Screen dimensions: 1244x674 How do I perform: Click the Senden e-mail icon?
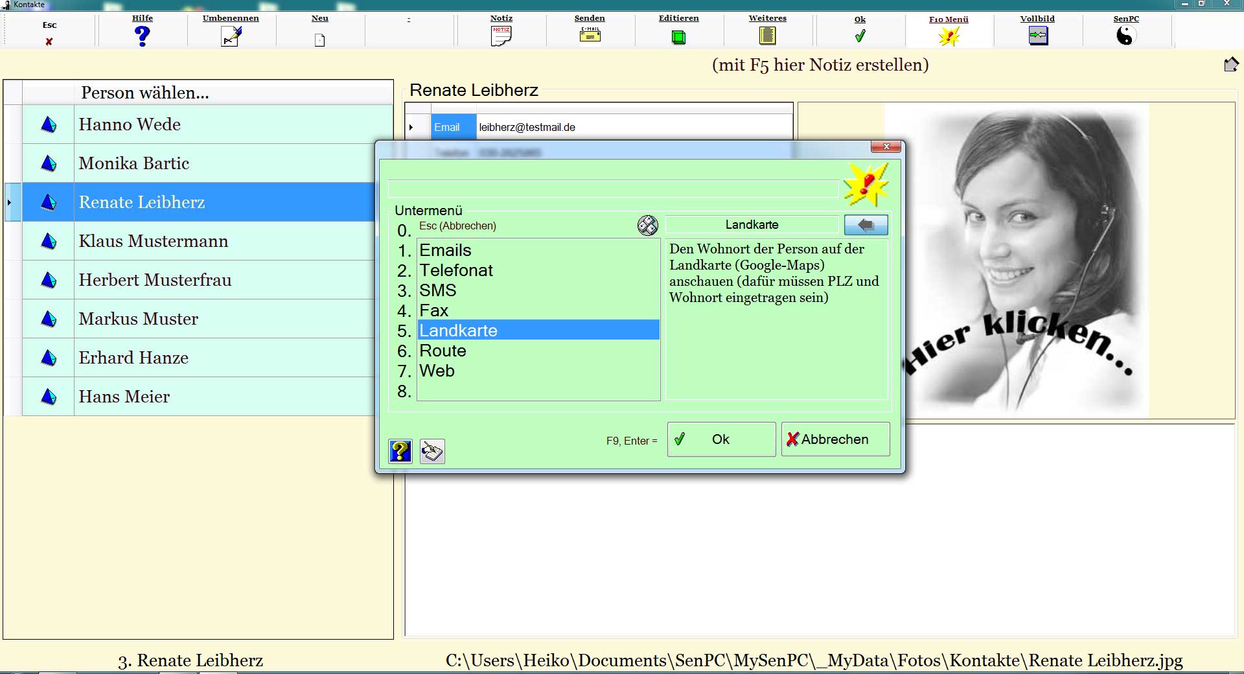pyautogui.click(x=590, y=35)
